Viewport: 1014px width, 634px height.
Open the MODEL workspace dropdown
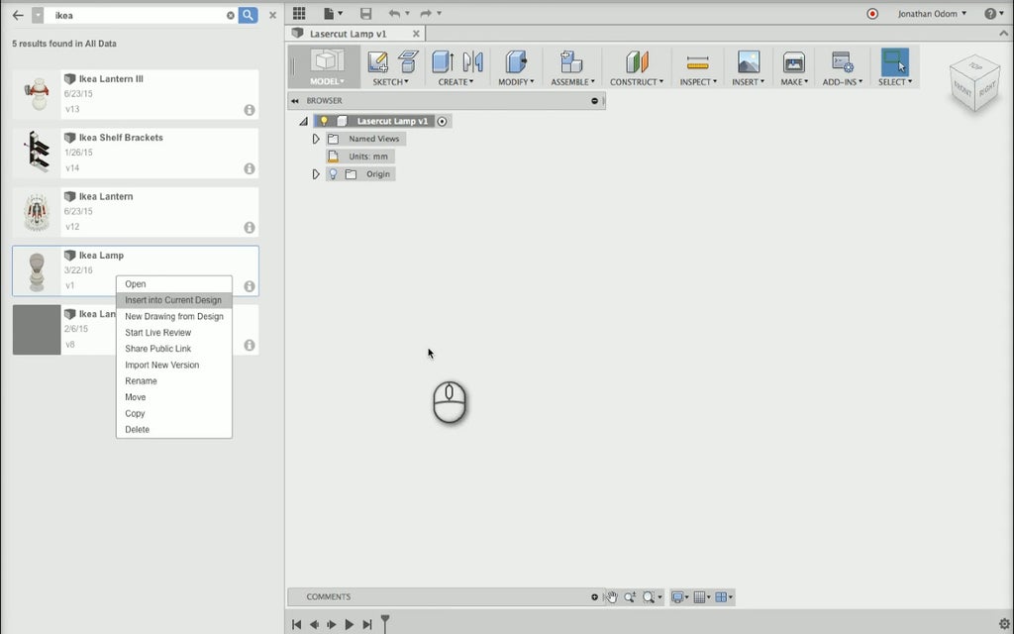(327, 81)
